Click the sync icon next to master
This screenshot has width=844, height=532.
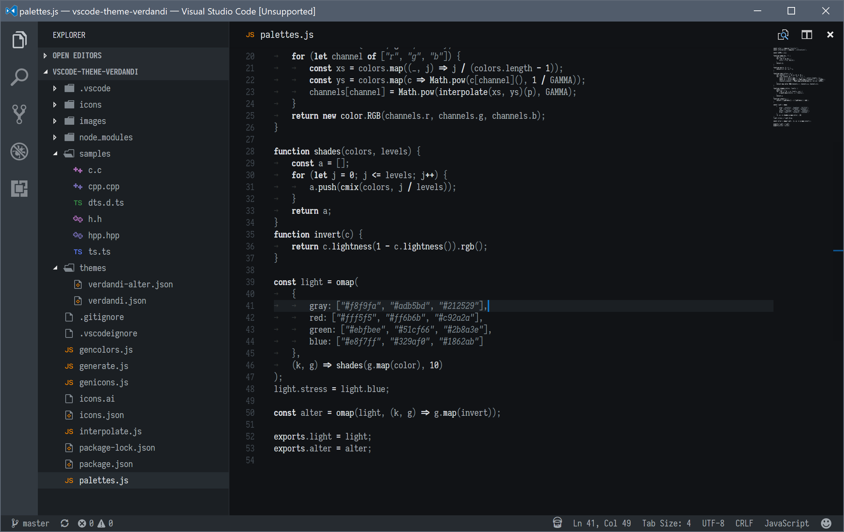coord(64,523)
